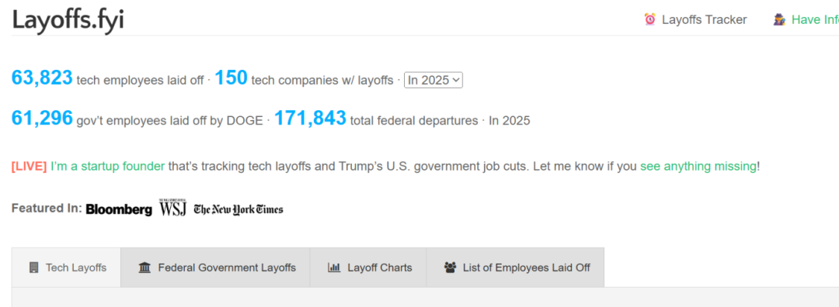Viewport: 839px width, 307px height.
Task: Click the WSJ logo
Action: click(172, 208)
